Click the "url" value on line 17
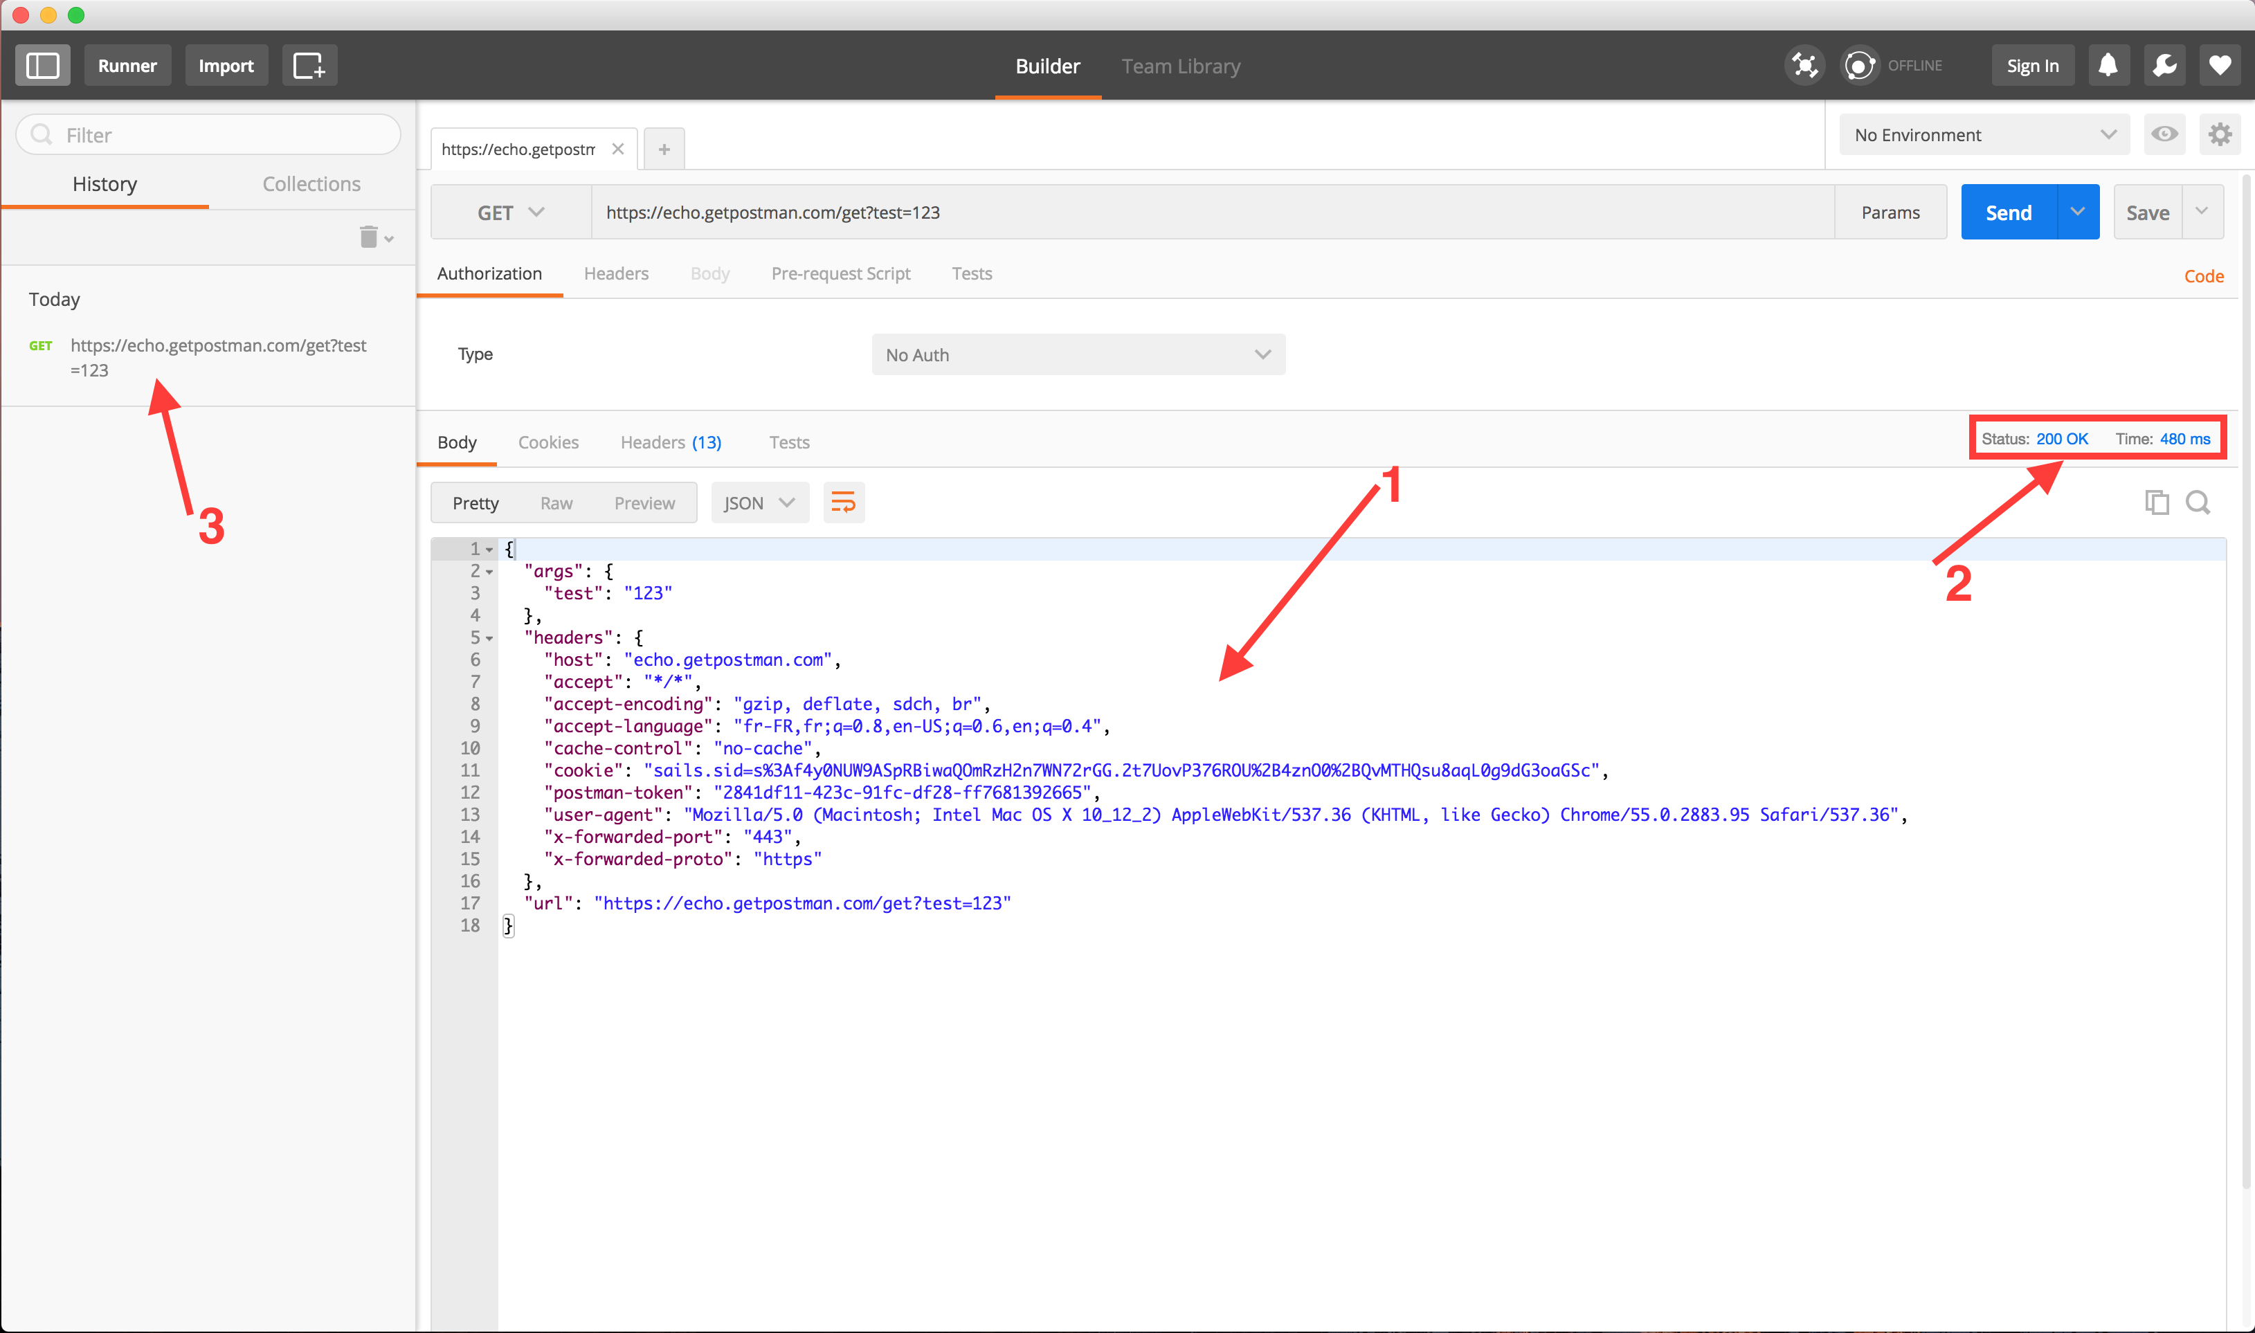 [802, 904]
